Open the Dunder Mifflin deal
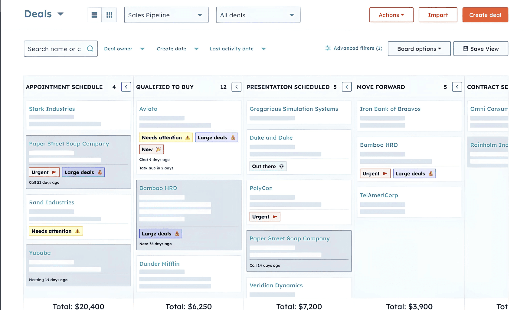530x310 pixels. click(x=159, y=264)
